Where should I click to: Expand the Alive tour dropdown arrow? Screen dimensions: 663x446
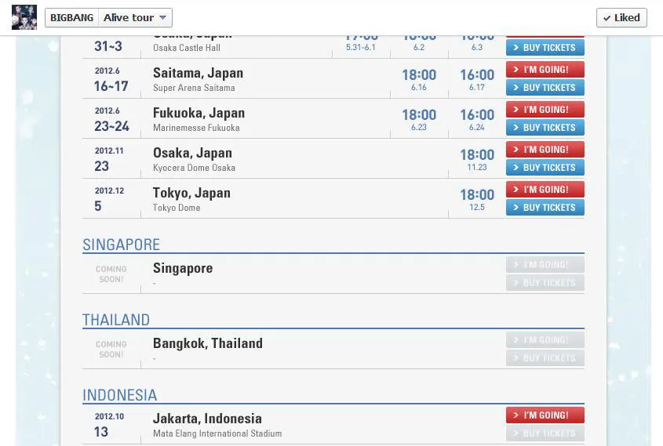pos(162,18)
